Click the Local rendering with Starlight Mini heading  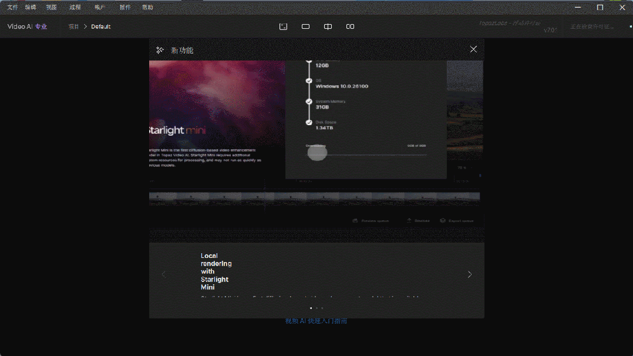(x=216, y=271)
